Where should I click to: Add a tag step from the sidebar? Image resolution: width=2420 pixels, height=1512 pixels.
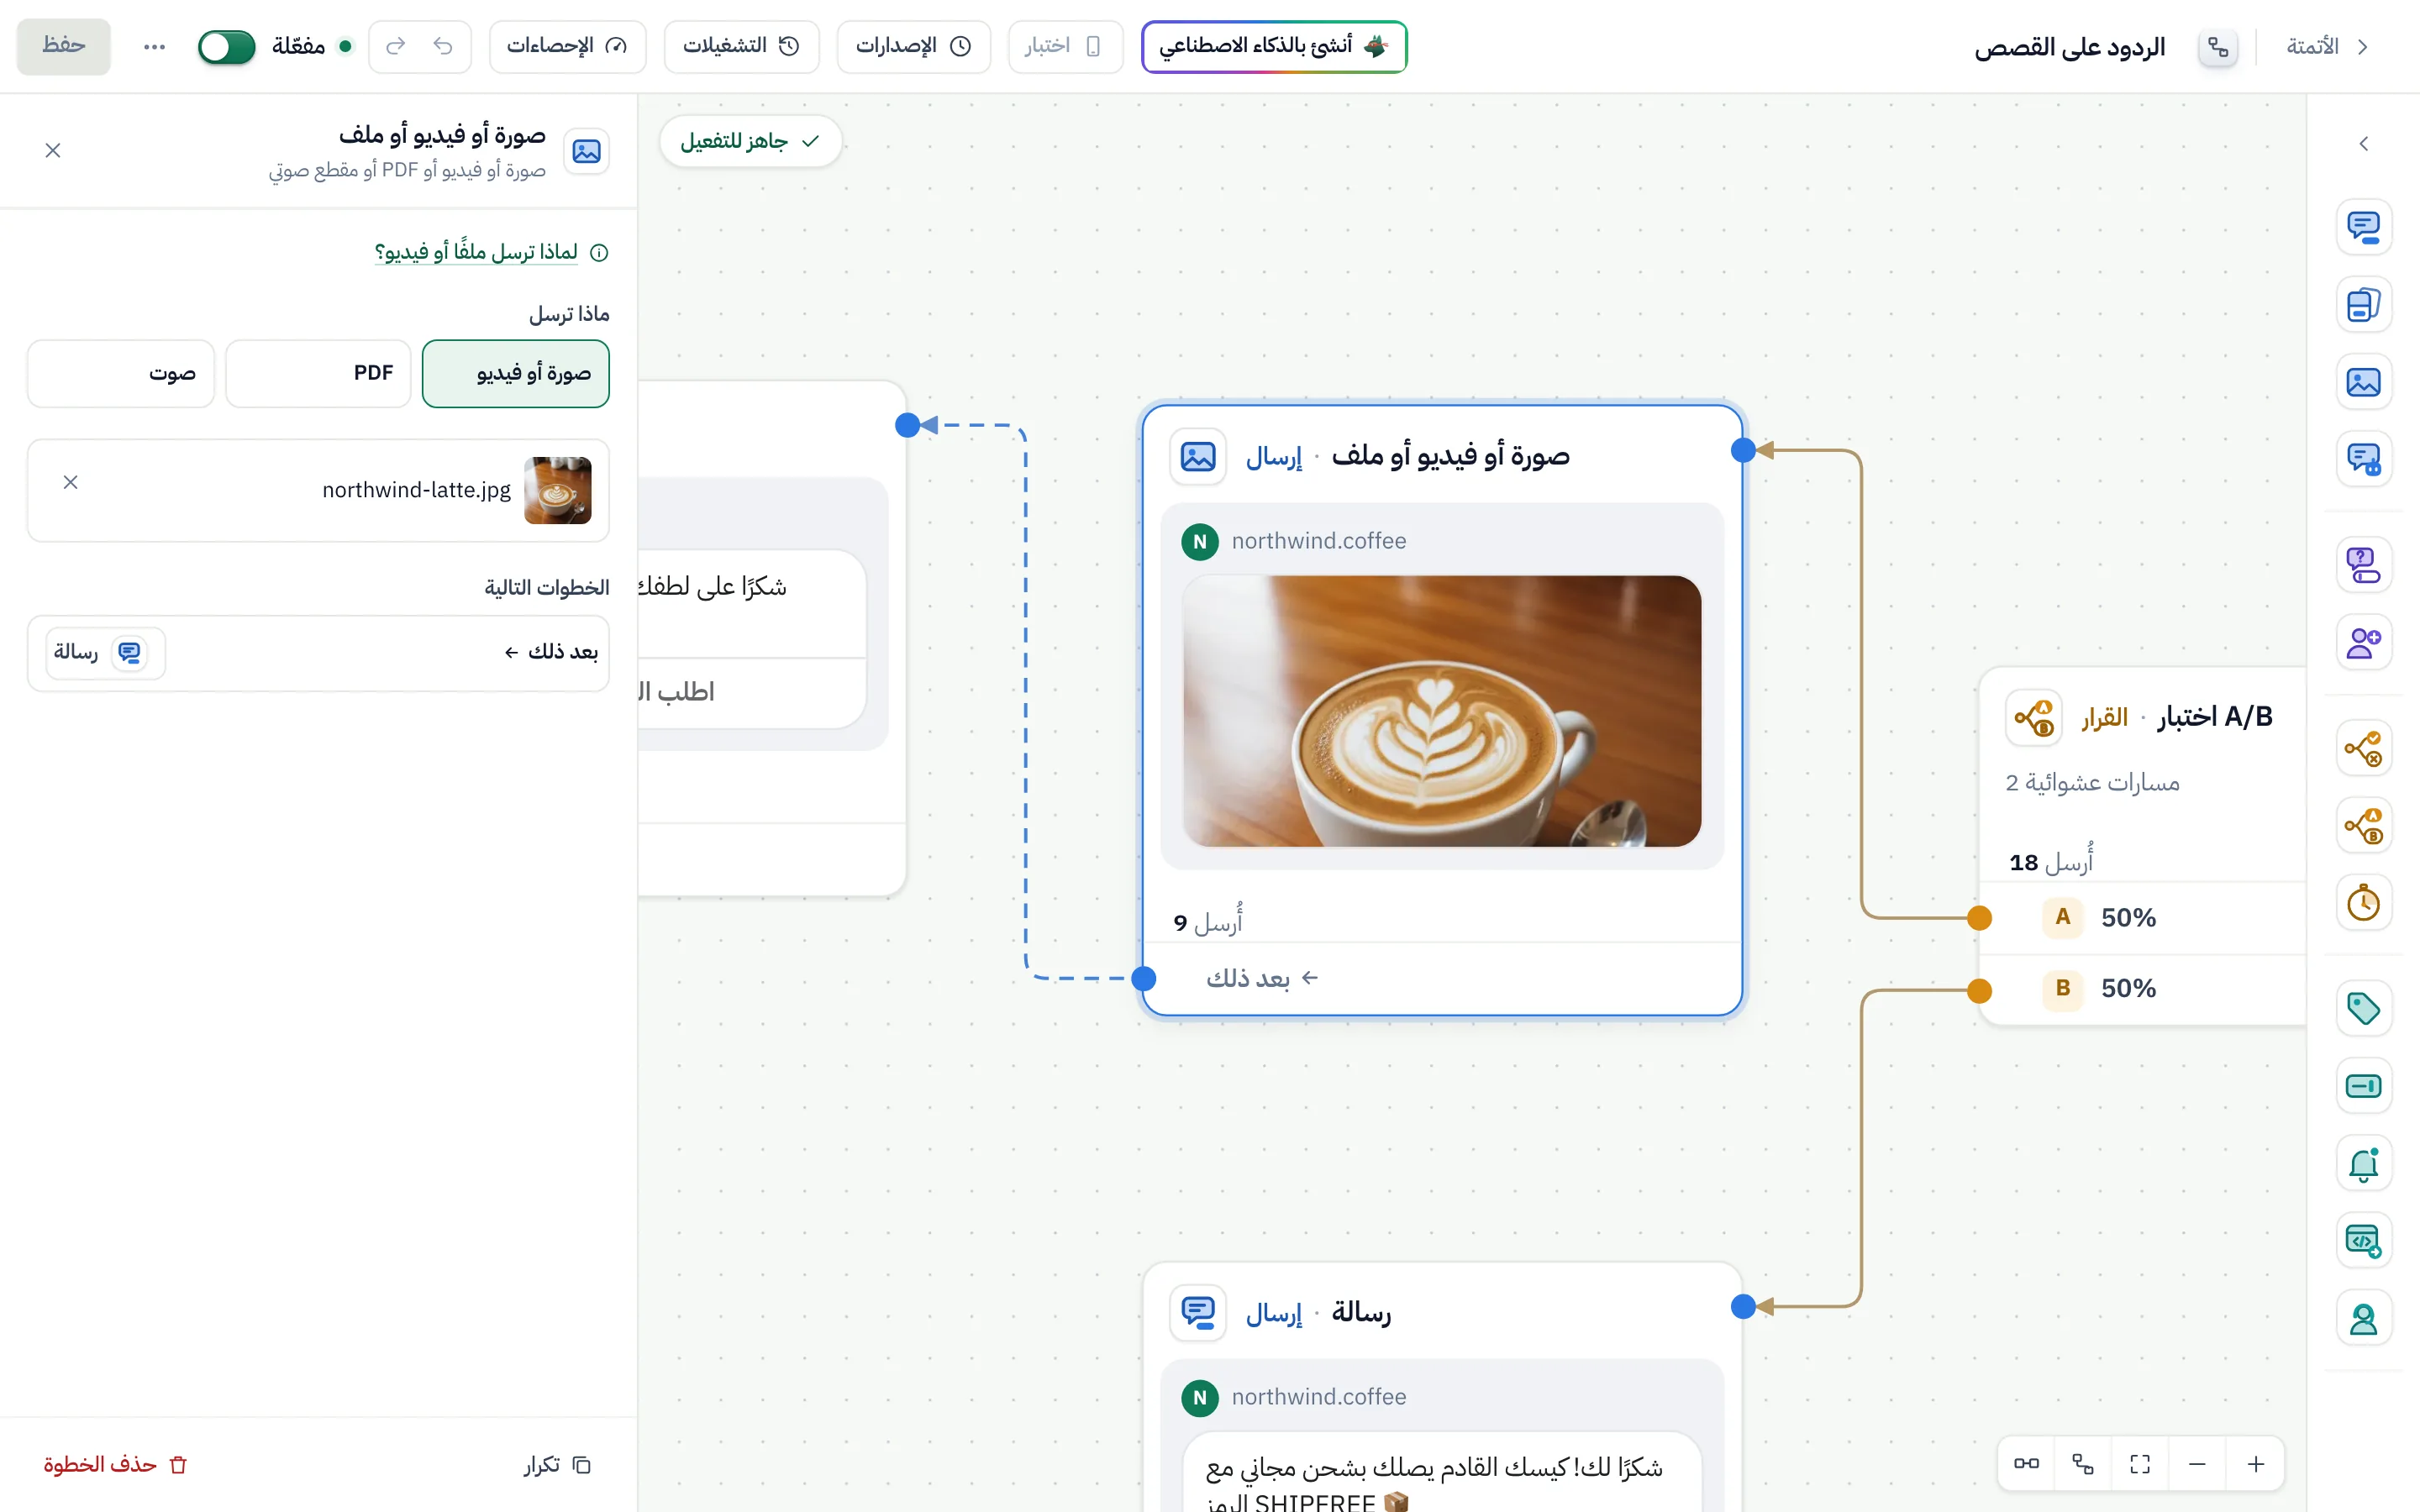click(x=2363, y=1009)
